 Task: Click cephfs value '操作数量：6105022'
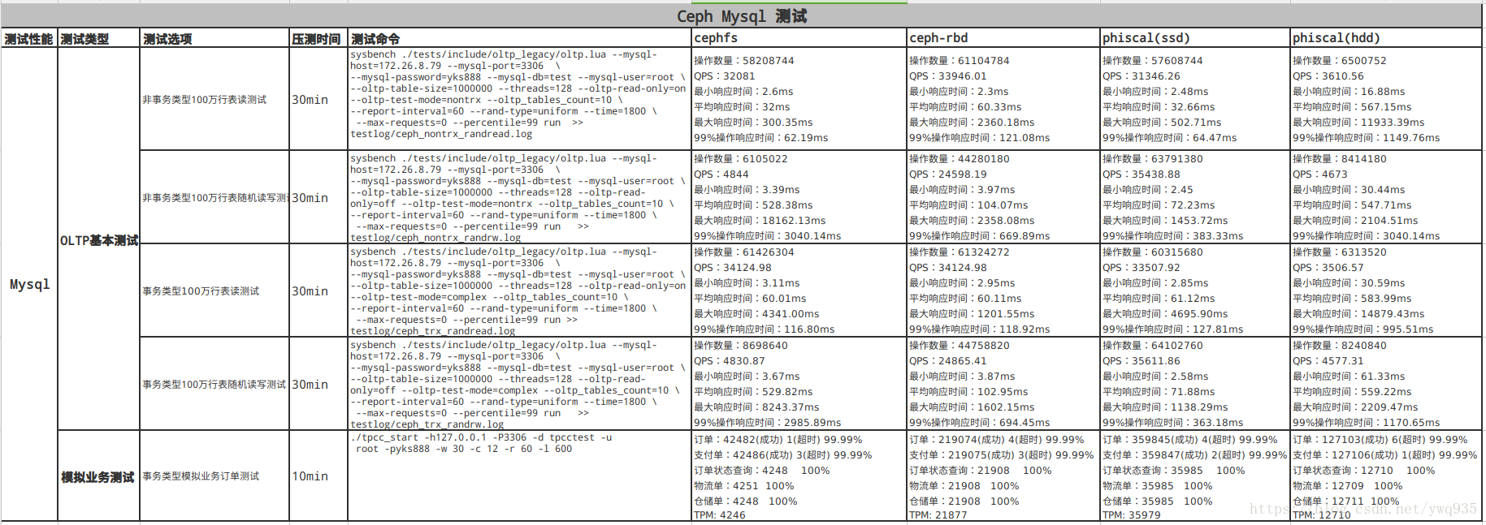(741, 159)
